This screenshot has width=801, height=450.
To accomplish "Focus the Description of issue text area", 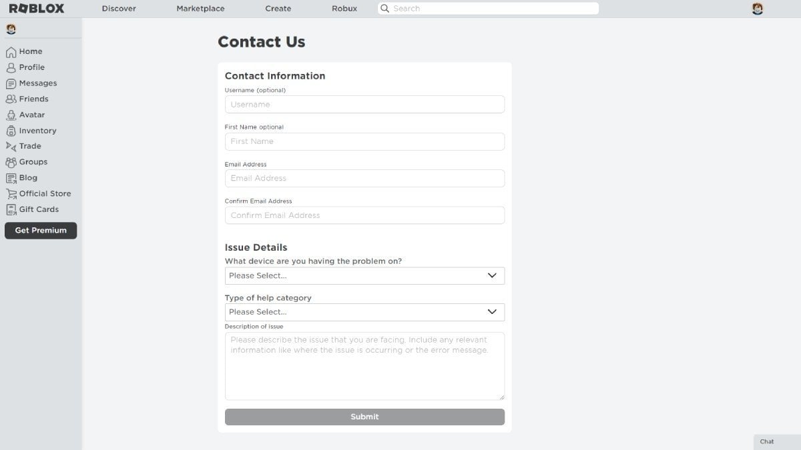I will point(364,366).
